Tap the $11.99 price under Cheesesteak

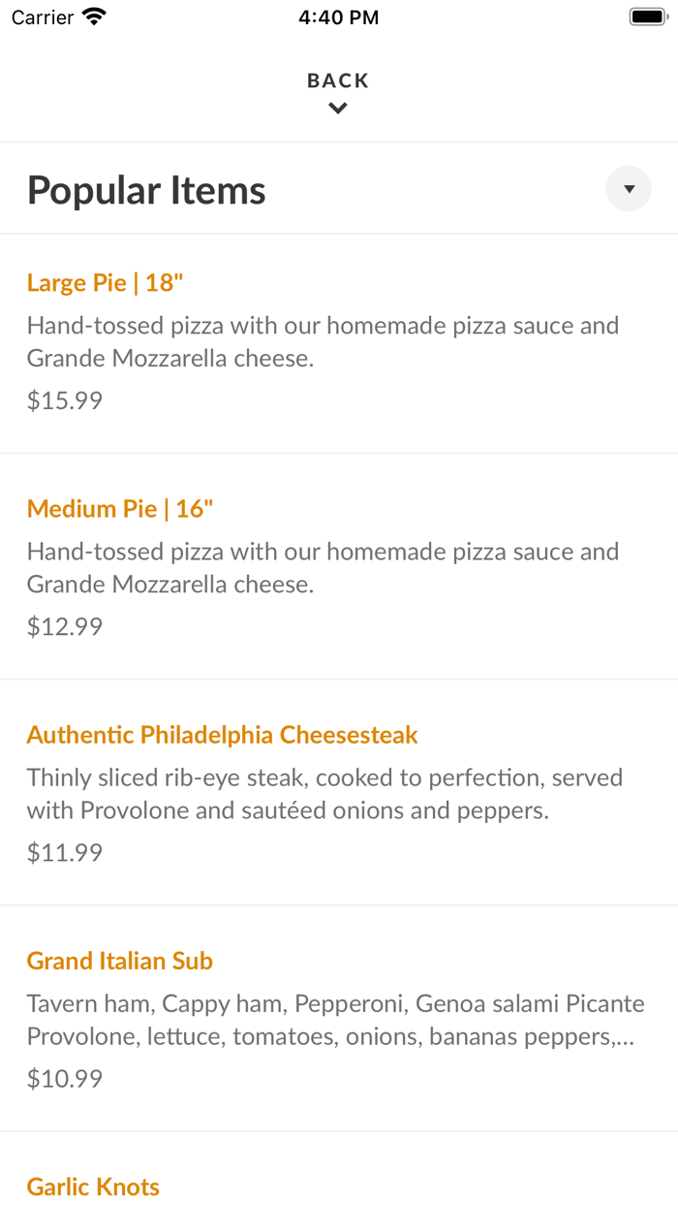(64, 852)
